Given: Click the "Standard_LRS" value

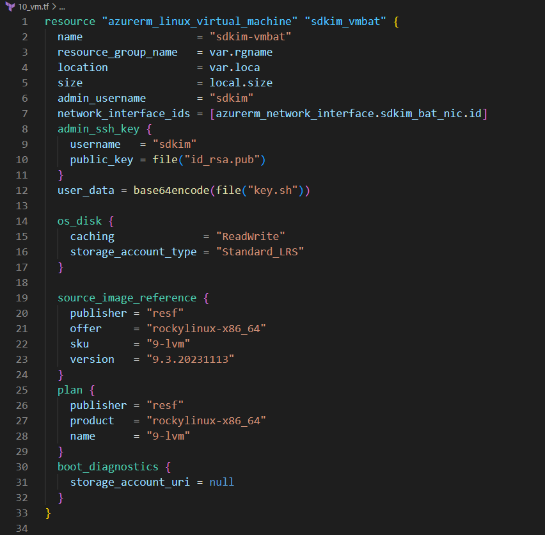Looking at the screenshot, I should click(260, 252).
